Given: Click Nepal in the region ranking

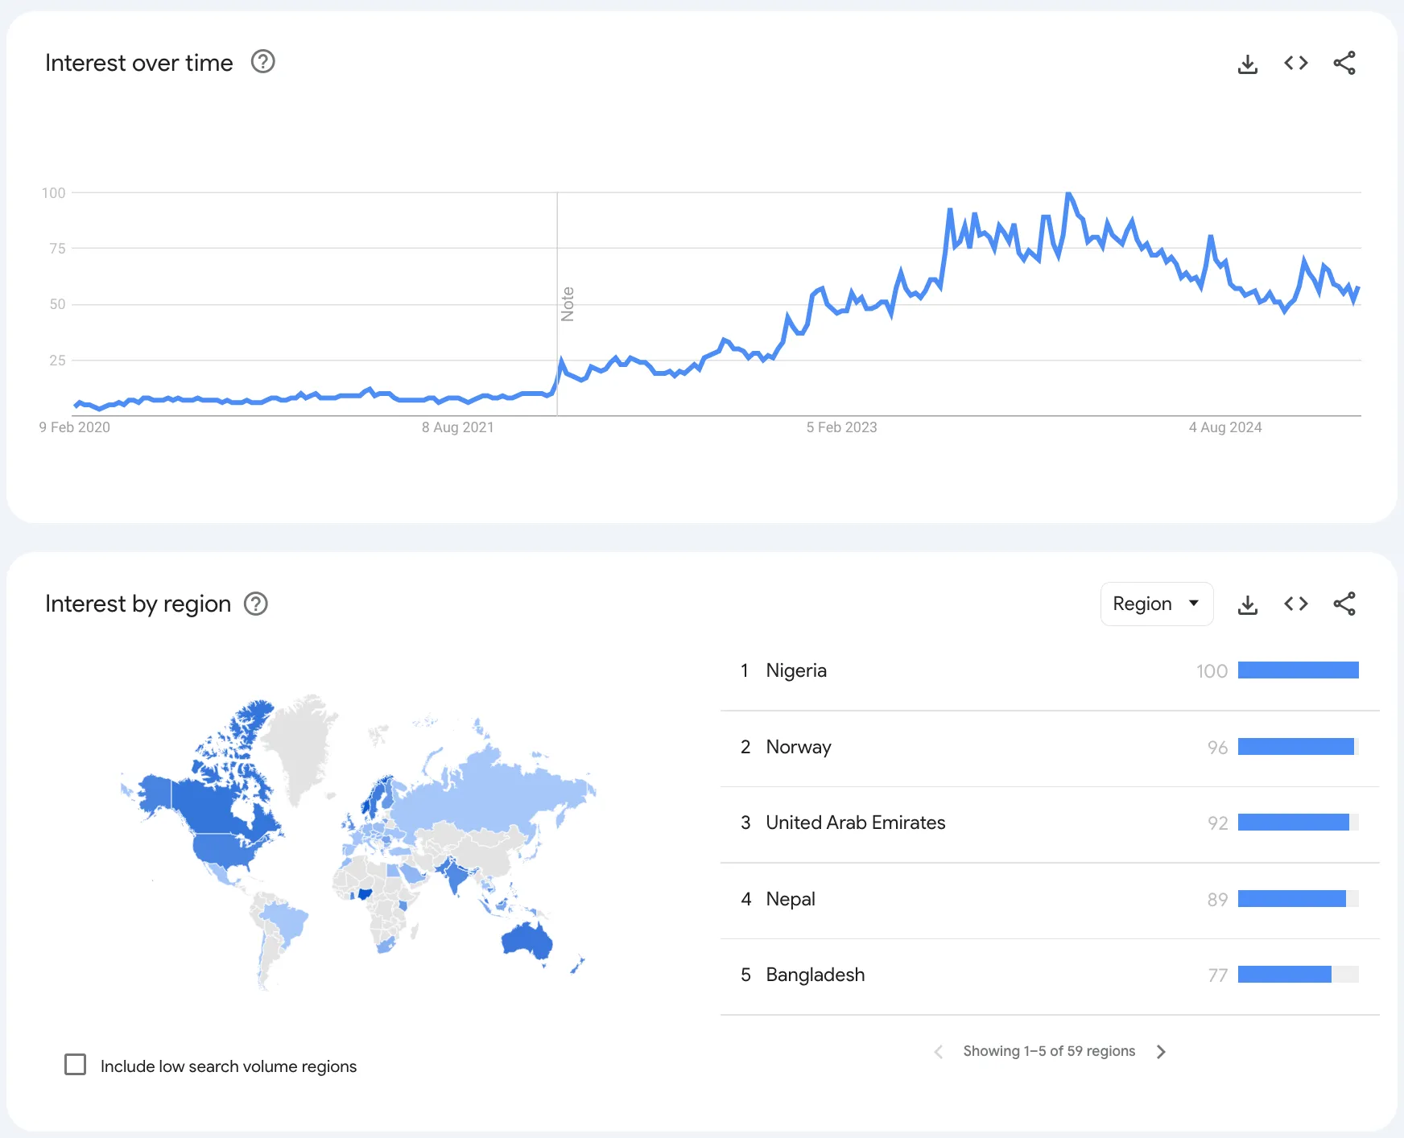Looking at the screenshot, I should (x=790, y=899).
